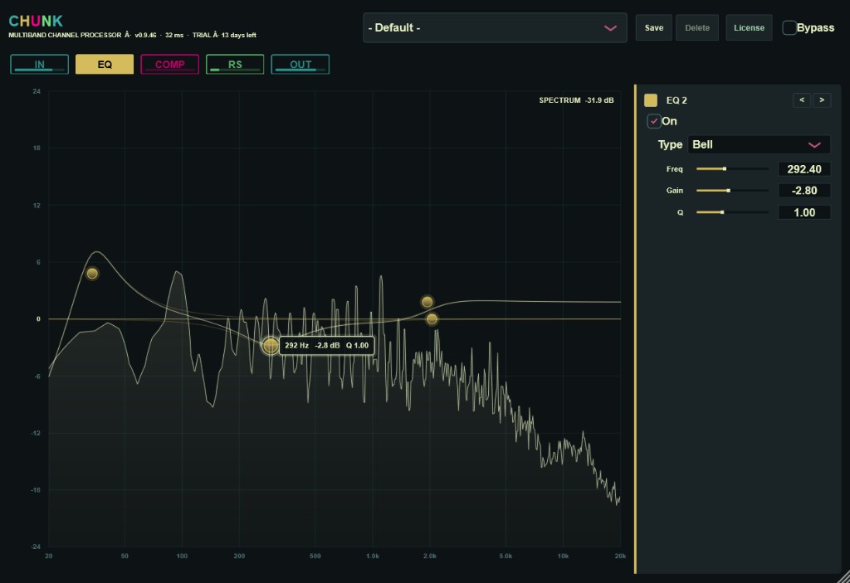Click the CHUNK logo
This screenshot has height=583, width=850.
(x=36, y=21)
